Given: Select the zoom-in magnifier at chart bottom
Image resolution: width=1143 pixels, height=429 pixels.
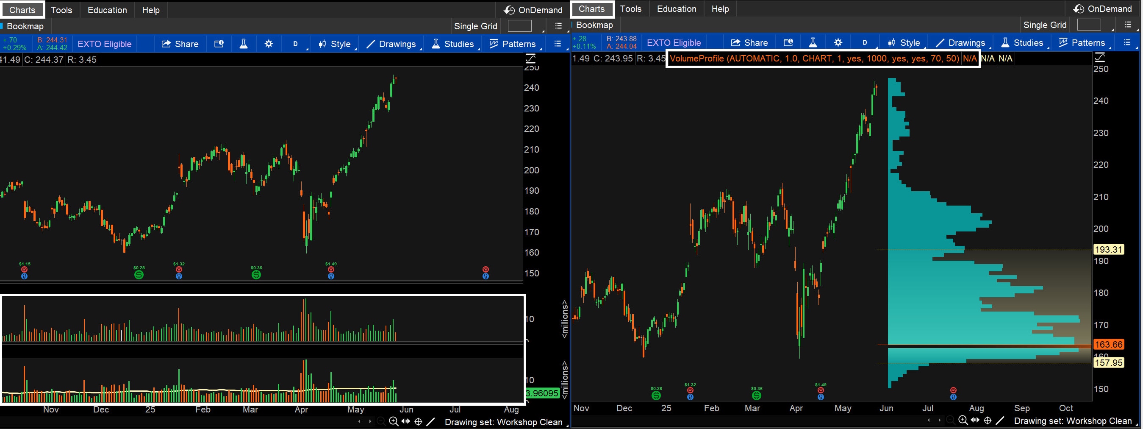Looking at the screenshot, I should pos(393,421).
